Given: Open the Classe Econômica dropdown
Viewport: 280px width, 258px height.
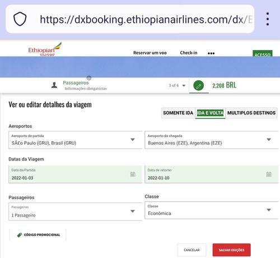Looking at the screenshot, I should click(x=212, y=210).
